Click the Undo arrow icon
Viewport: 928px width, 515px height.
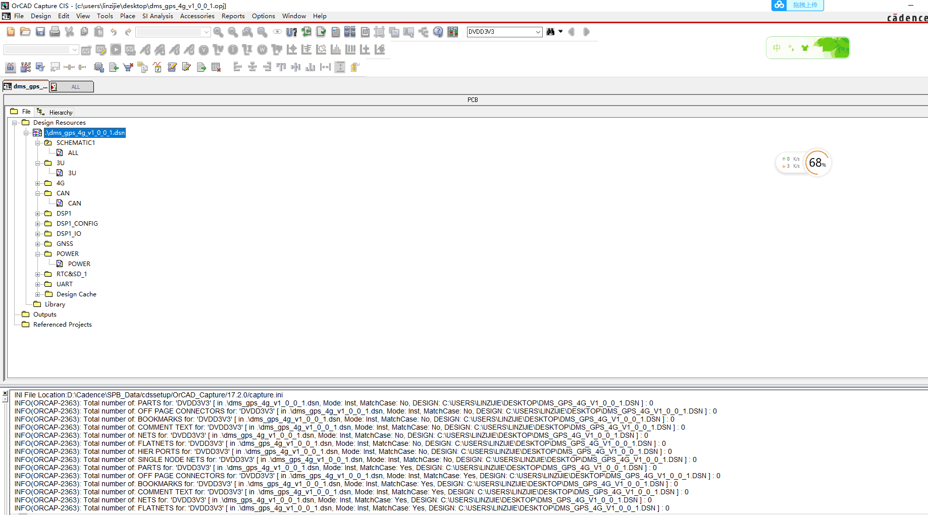coord(114,32)
